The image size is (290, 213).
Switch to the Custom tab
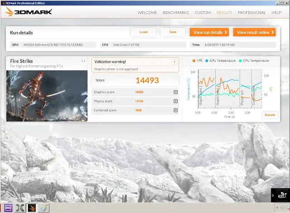pos(203,13)
